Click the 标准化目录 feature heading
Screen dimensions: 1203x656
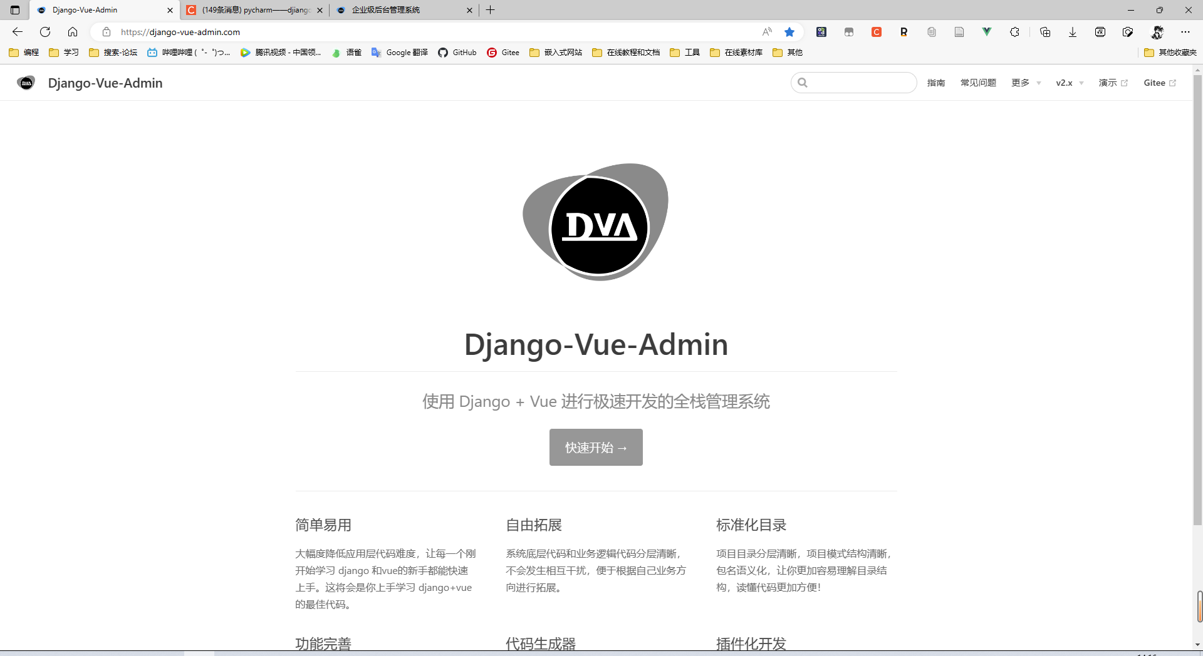[x=751, y=525]
